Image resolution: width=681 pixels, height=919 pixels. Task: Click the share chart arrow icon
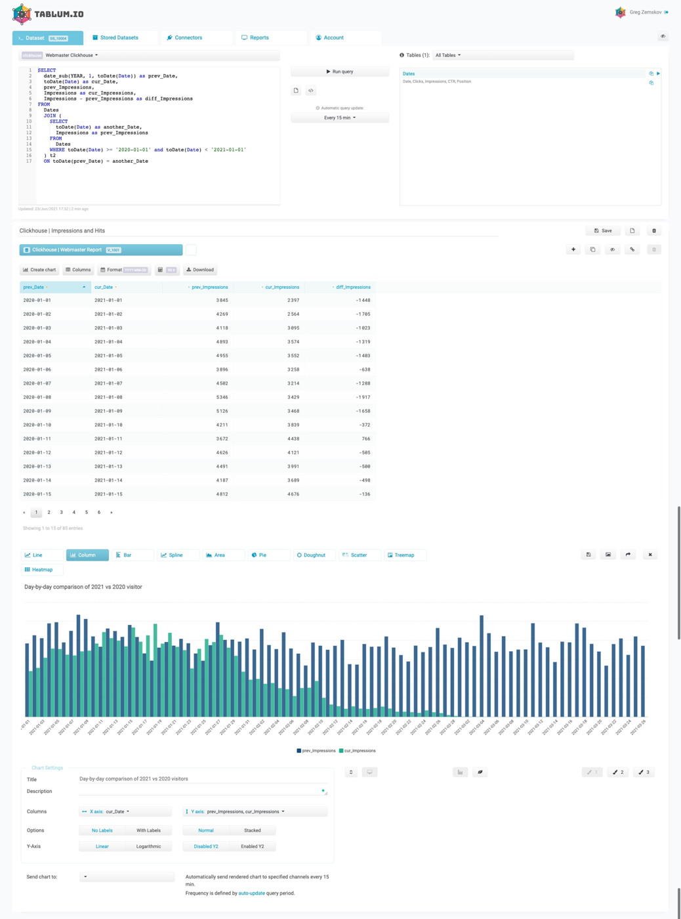(628, 555)
